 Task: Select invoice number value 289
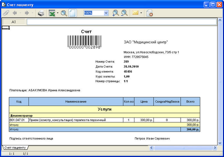point(126,62)
